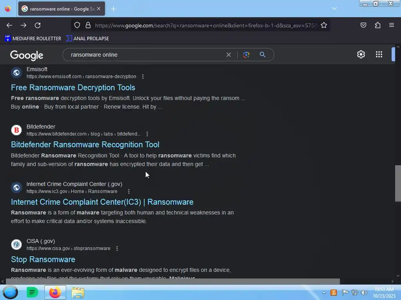This screenshot has width=401, height=300.
Task: Open Bitdefender Ransomware Recognition Tool link
Action: 85,145
